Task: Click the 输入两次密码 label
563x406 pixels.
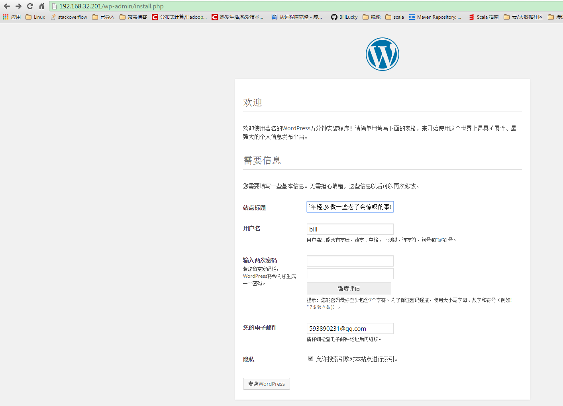Action: tap(260, 260)
